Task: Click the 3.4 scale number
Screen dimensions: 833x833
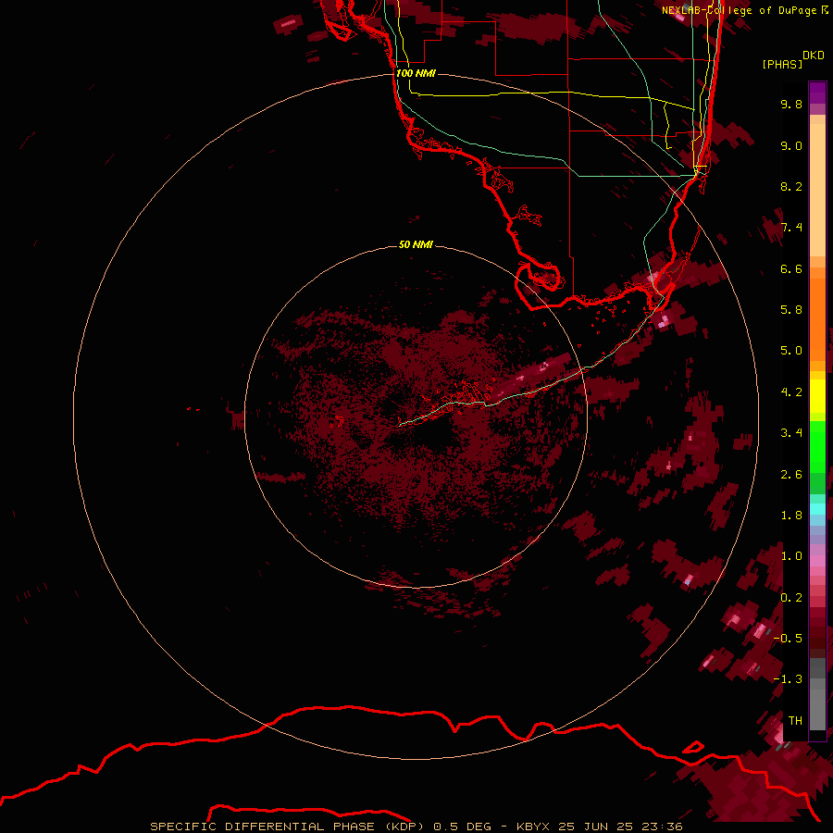Action: [x=791, y=433]
